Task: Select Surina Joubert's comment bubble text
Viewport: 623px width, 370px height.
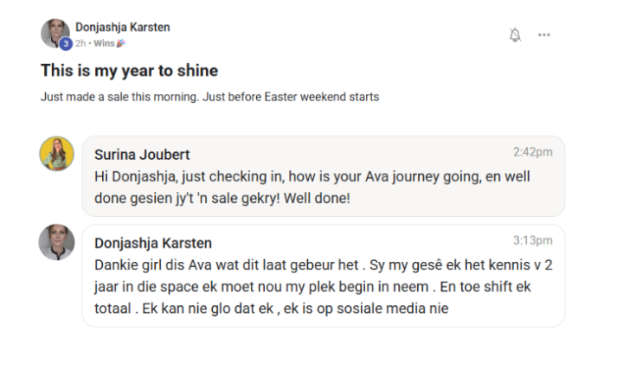Action: (311, 187)
